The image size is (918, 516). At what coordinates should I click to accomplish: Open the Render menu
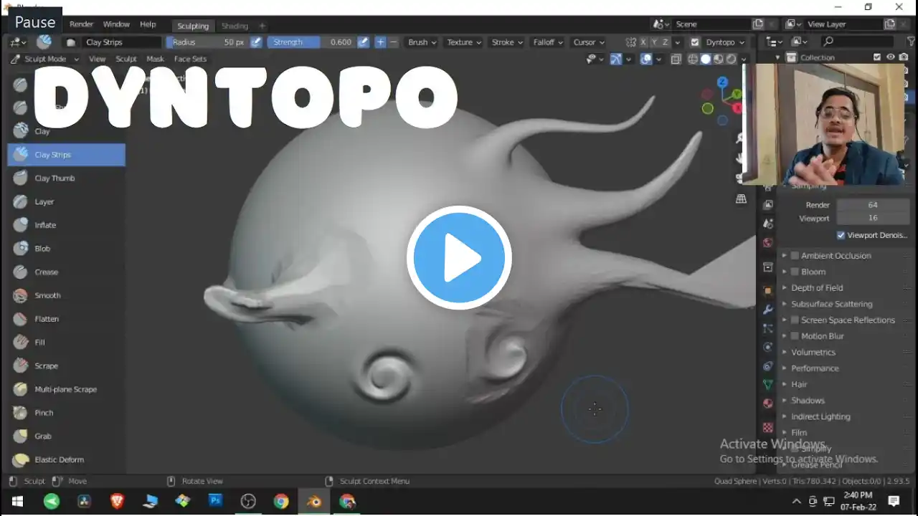(x=81, y=24)
